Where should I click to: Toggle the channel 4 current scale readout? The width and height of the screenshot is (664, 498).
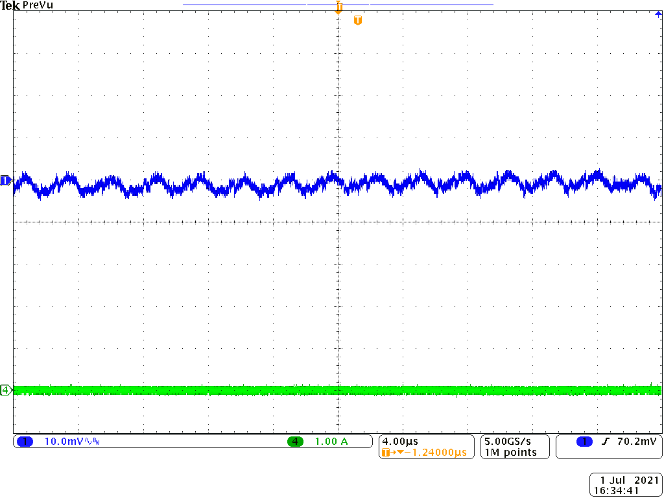point(333,442)
